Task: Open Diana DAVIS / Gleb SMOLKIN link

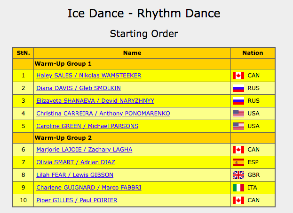Action: pos(78,88)
